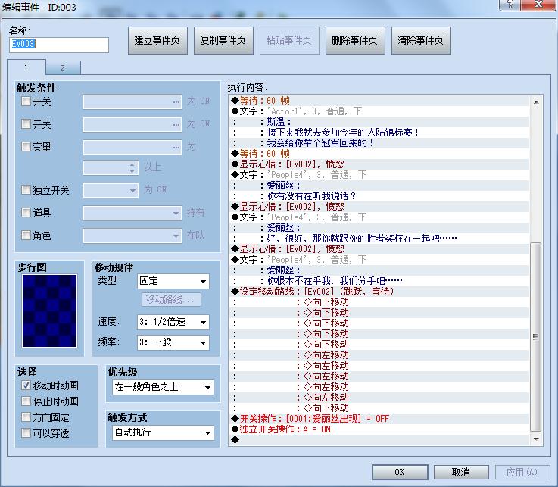Click the scroll down arrow in 执行内容 list
Viewport: 558px width, 487px height.
(536, 439)
